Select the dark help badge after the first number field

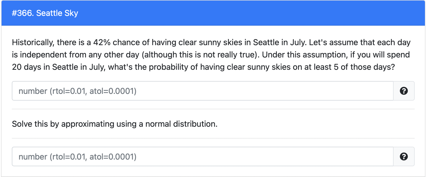[404, 91]
